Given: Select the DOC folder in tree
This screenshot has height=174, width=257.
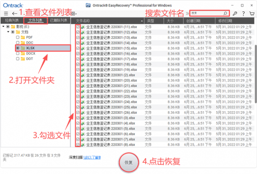Looking at the screenshot, I should 29,43.
